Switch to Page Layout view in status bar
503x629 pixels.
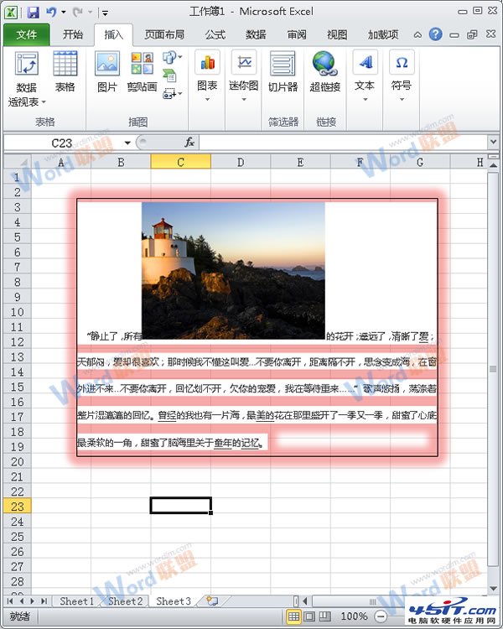309,616
